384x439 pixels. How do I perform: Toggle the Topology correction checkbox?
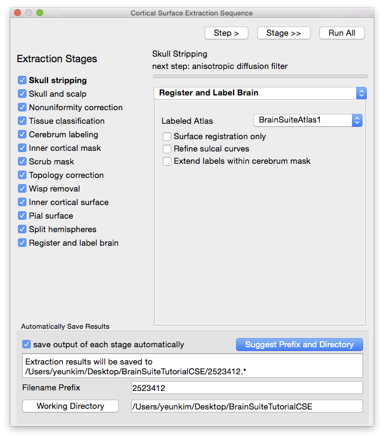point(22,175)
